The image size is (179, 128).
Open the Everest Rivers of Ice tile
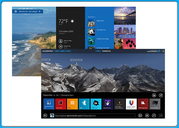click(49, 104)
